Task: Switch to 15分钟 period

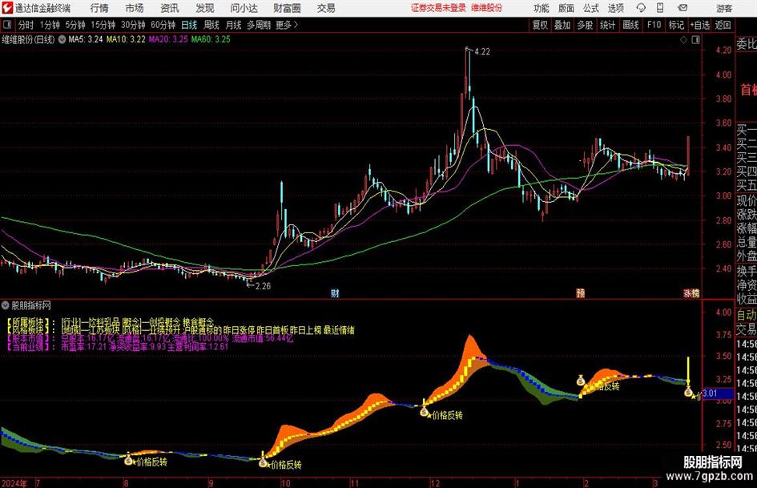Action: [x=103, y=25]
